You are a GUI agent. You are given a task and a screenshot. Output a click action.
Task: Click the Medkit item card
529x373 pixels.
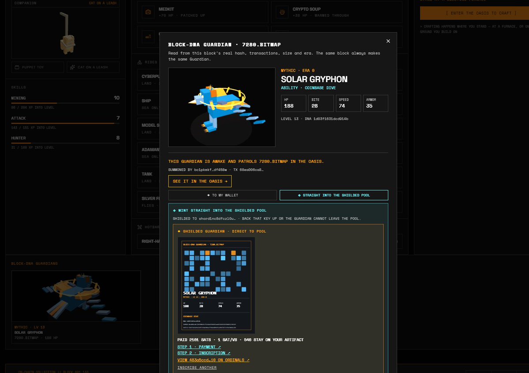(x=203, y=12)
